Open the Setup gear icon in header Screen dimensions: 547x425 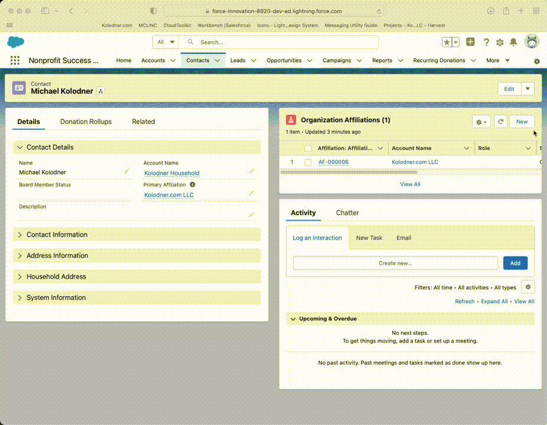[x=500, y=42]
